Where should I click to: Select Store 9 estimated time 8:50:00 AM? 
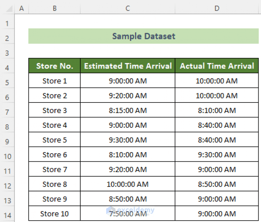click(128, 199)
